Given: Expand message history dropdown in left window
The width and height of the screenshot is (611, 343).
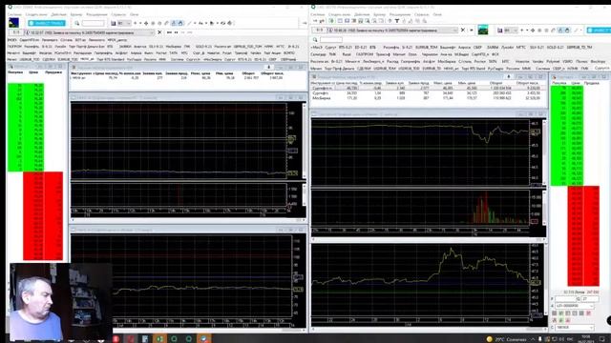Looking at the screenshot, I should tap(153, 32).
